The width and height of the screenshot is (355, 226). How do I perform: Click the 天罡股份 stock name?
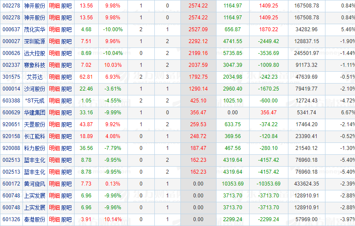[35, 124]
